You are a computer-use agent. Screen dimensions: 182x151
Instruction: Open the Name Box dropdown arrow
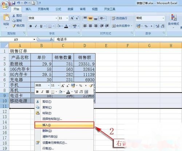click(x=34, y=39)
